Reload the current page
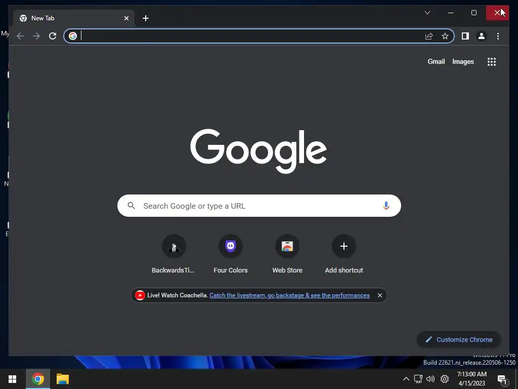This screenshot has width=518, height=389. pyautogui.click(x=53, y=36)
